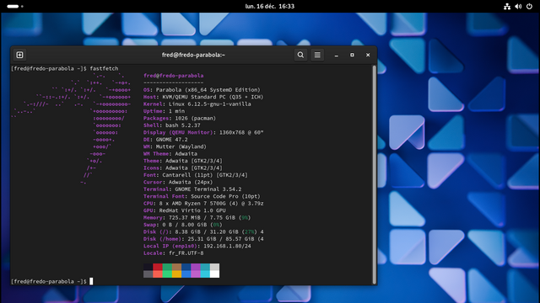540x303 pixels.
Task: Click the white color block
Action: tap(214, 274)
